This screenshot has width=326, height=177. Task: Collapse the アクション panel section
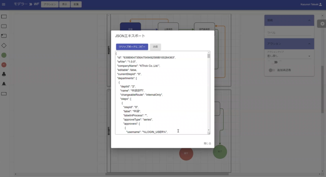(x=309, y=44)
